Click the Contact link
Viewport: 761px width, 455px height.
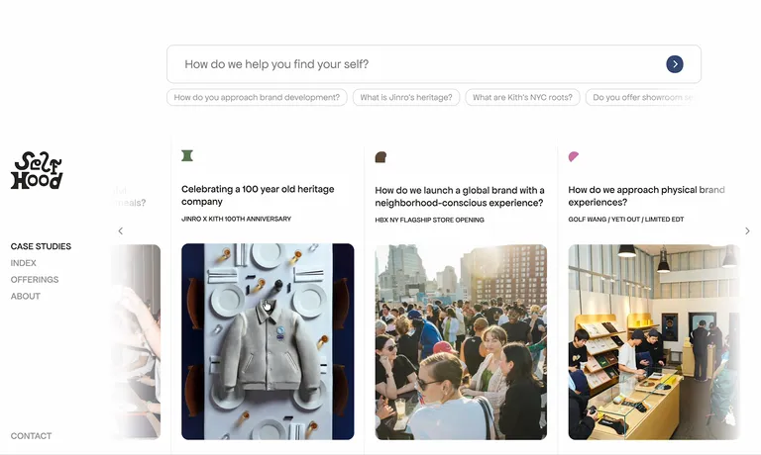tap(31, 436)
